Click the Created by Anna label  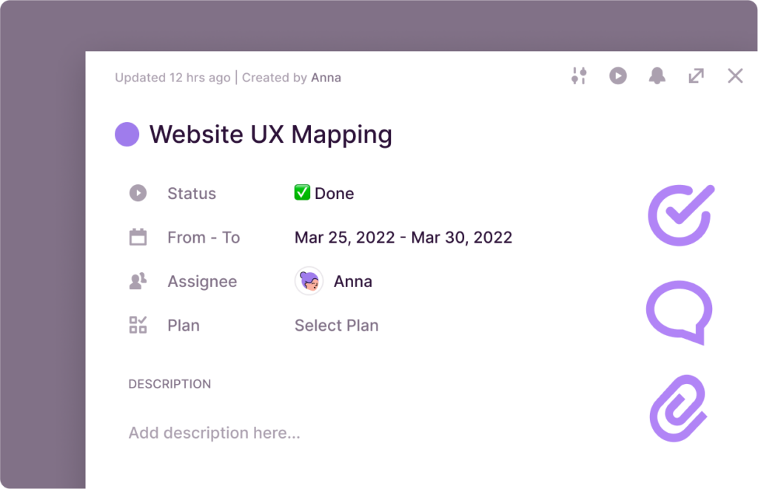(x=291, y=77)
